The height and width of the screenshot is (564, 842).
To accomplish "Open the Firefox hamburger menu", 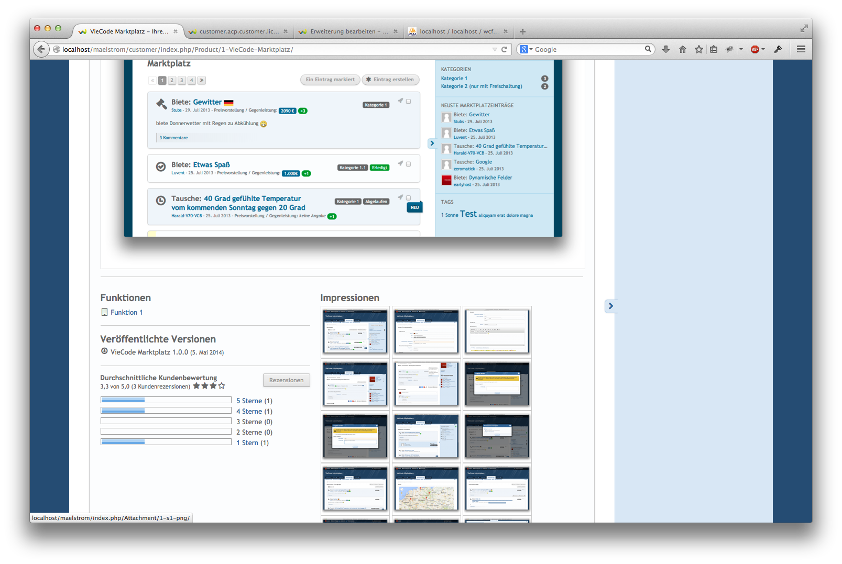I will [801, 49].
